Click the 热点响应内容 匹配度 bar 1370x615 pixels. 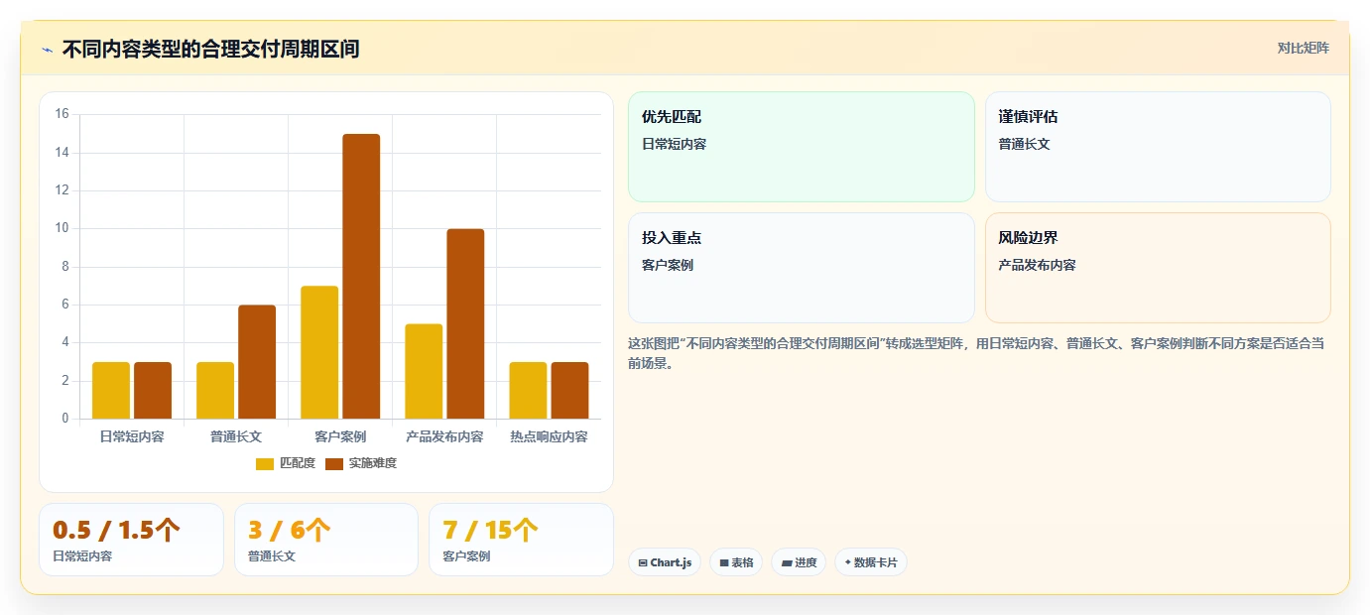(528, 391)
